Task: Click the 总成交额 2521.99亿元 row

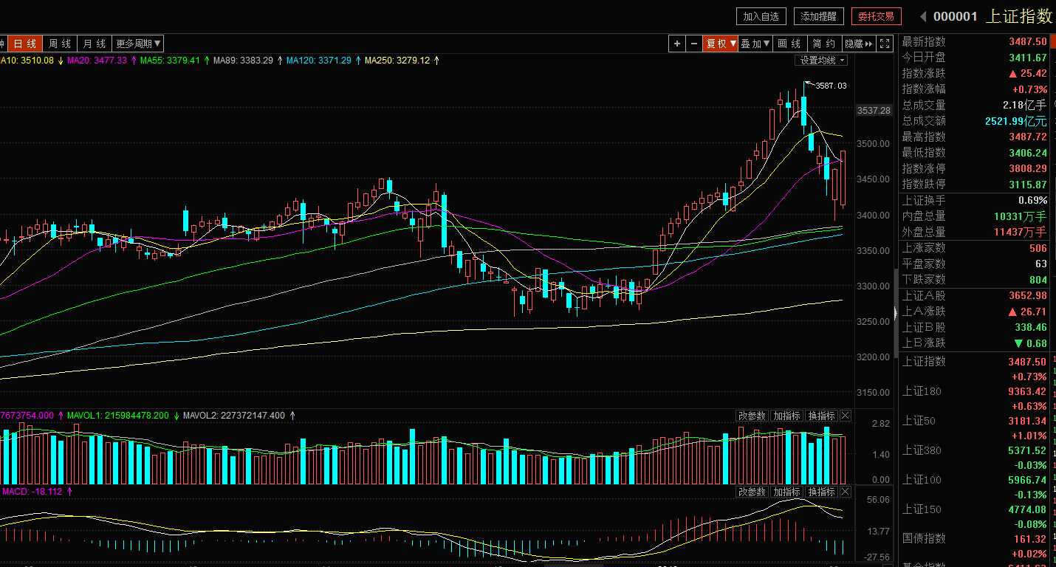Action: (x=975, y=120)
